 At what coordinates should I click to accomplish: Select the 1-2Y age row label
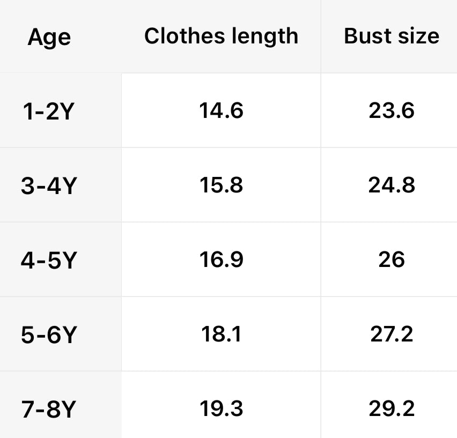click(49, 112)
